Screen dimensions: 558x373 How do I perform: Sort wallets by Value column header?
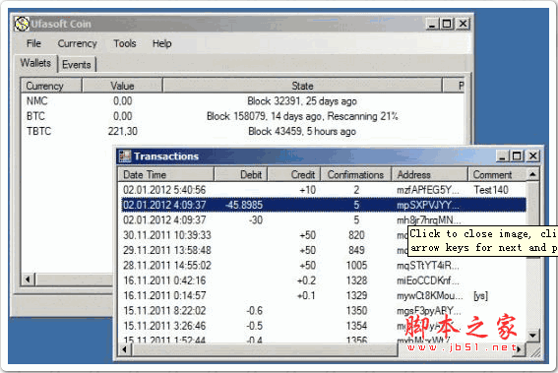click(x=122, y=86)
